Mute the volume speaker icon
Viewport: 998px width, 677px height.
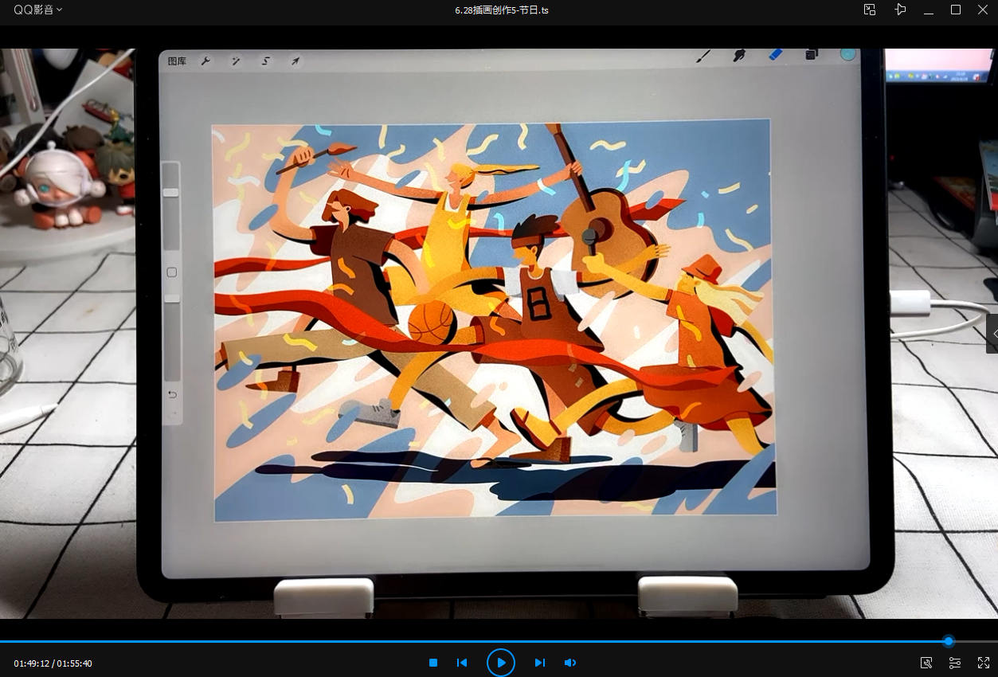pos(570,663)
